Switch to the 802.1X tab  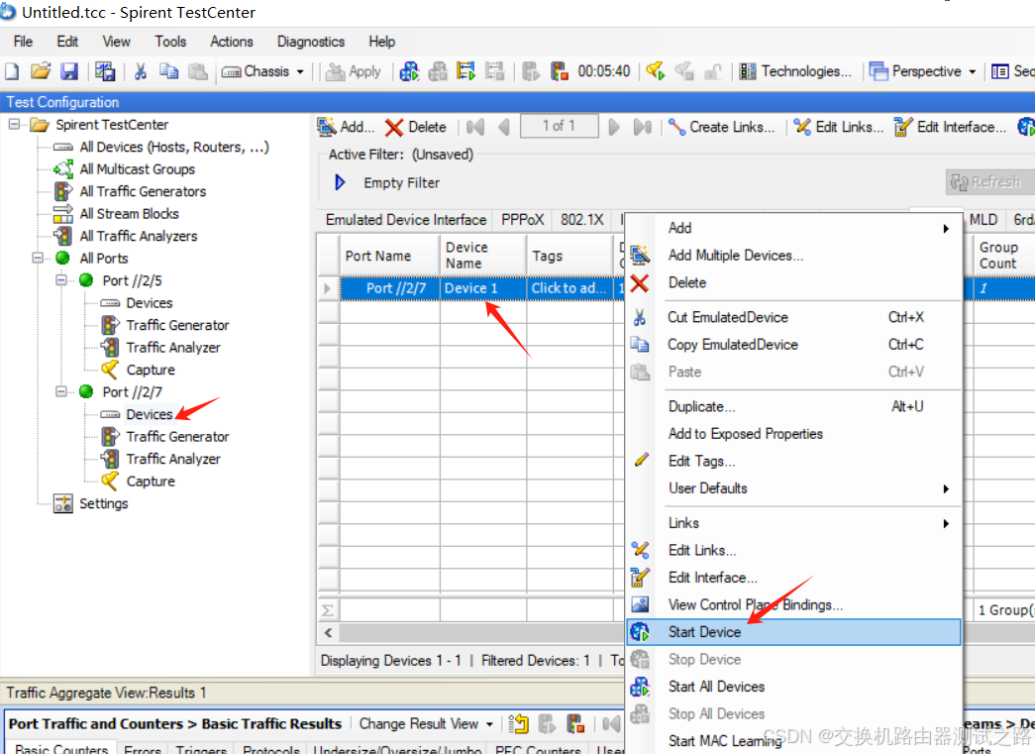582,219
